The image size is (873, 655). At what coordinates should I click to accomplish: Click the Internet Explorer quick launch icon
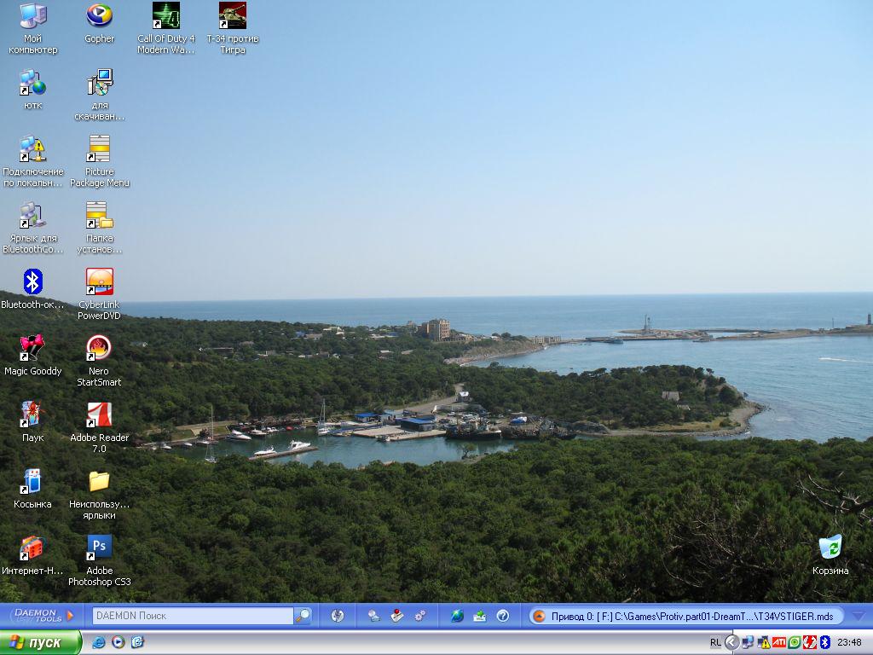tap(99, 642)
